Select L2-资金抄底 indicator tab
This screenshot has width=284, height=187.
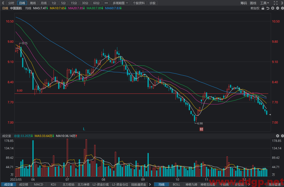[x=100, y=185]
